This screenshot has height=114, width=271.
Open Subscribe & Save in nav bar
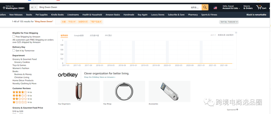(x=176, y=15)
